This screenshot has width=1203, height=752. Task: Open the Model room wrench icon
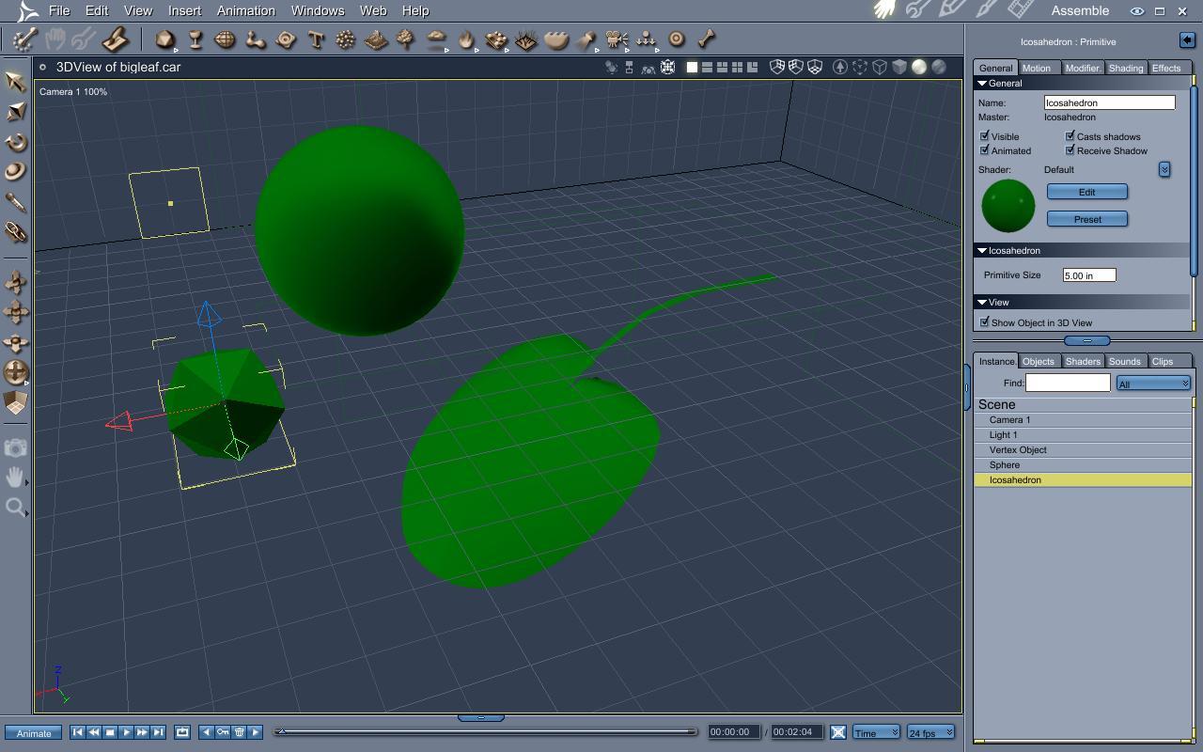pyautogui.click(x=919, y=10)
